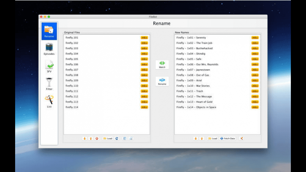
Task: Click the green Match button
Action: click(162, 65)
